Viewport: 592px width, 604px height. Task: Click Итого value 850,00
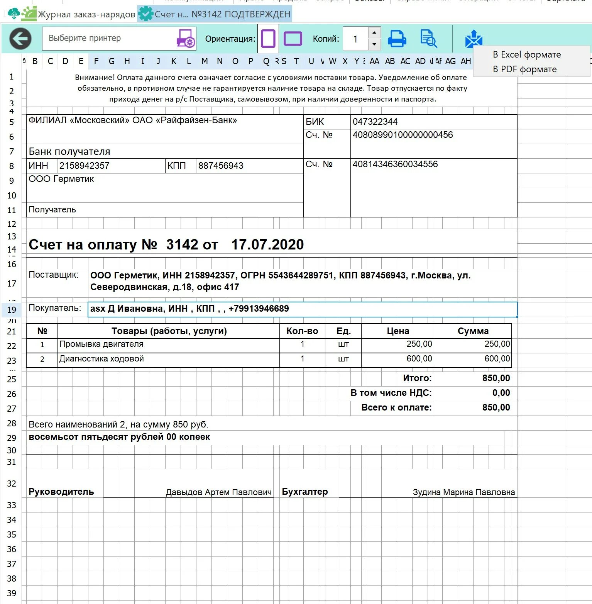(496, 378)
